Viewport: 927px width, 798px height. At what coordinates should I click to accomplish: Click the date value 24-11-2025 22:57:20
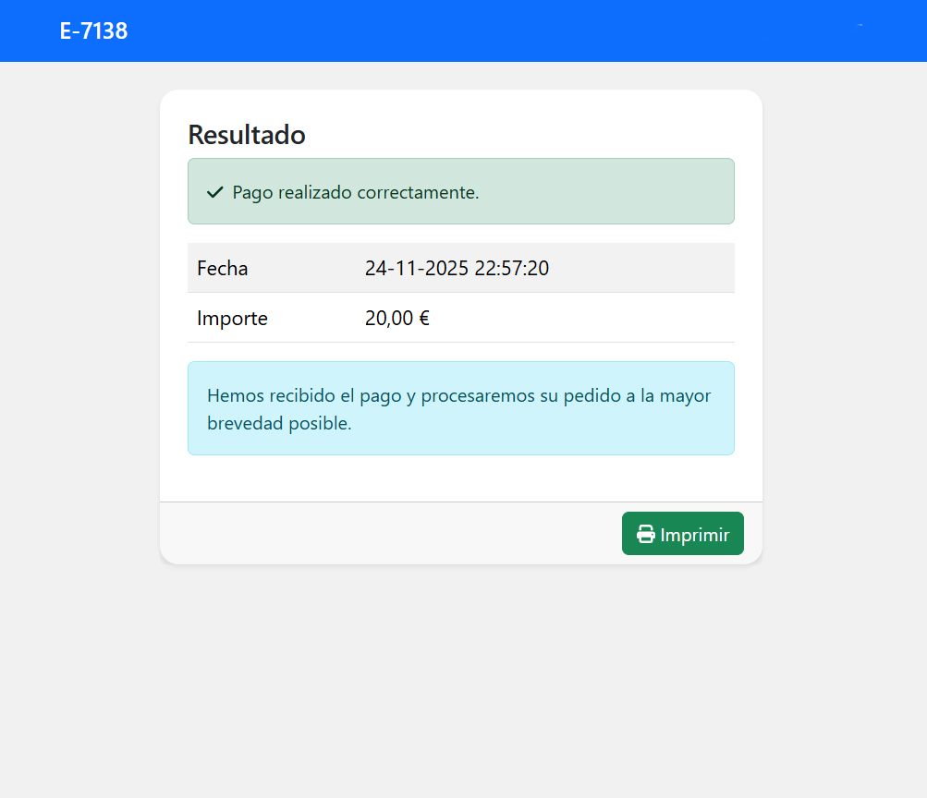[x=457, y=269]
